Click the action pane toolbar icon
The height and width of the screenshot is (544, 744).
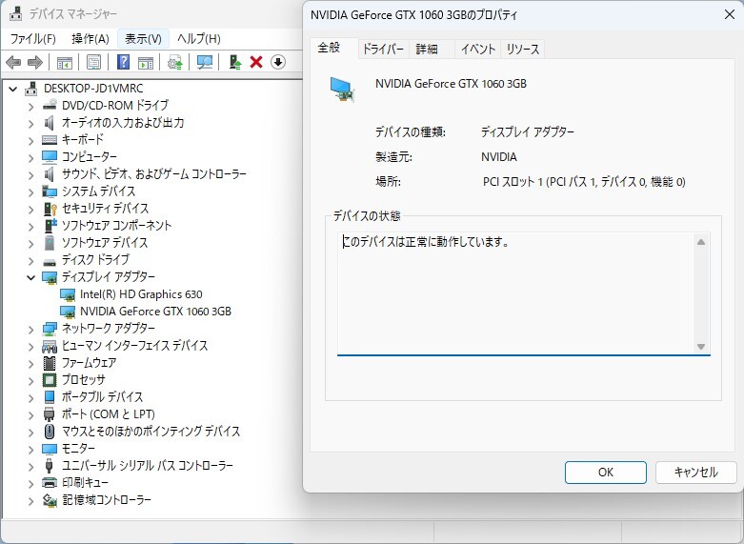(146, 62)
